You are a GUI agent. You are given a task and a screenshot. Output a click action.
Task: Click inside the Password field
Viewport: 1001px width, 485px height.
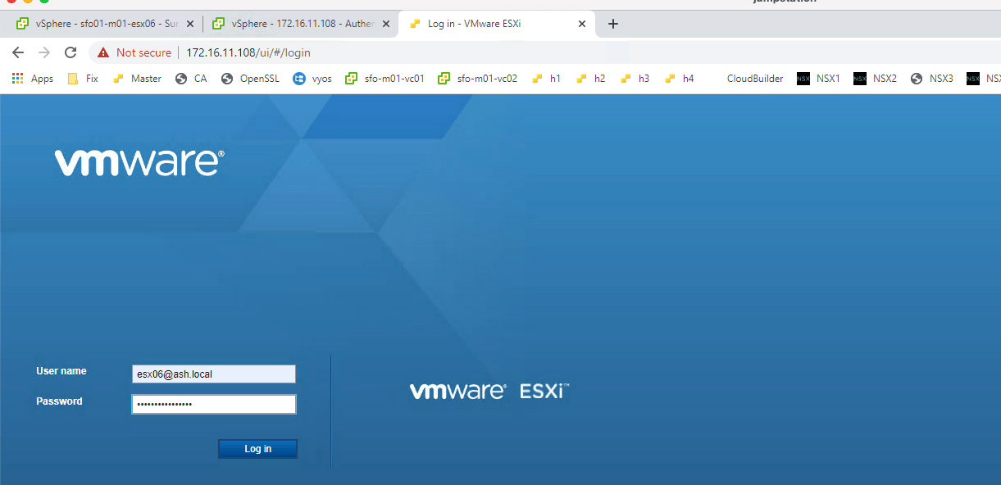pos(213,404)
